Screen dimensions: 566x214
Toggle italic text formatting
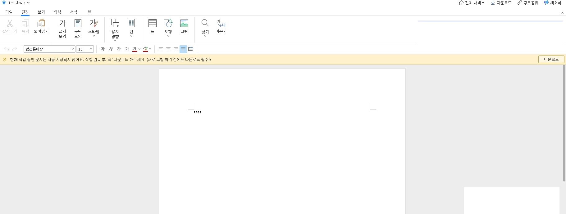[x=111, y=49]
